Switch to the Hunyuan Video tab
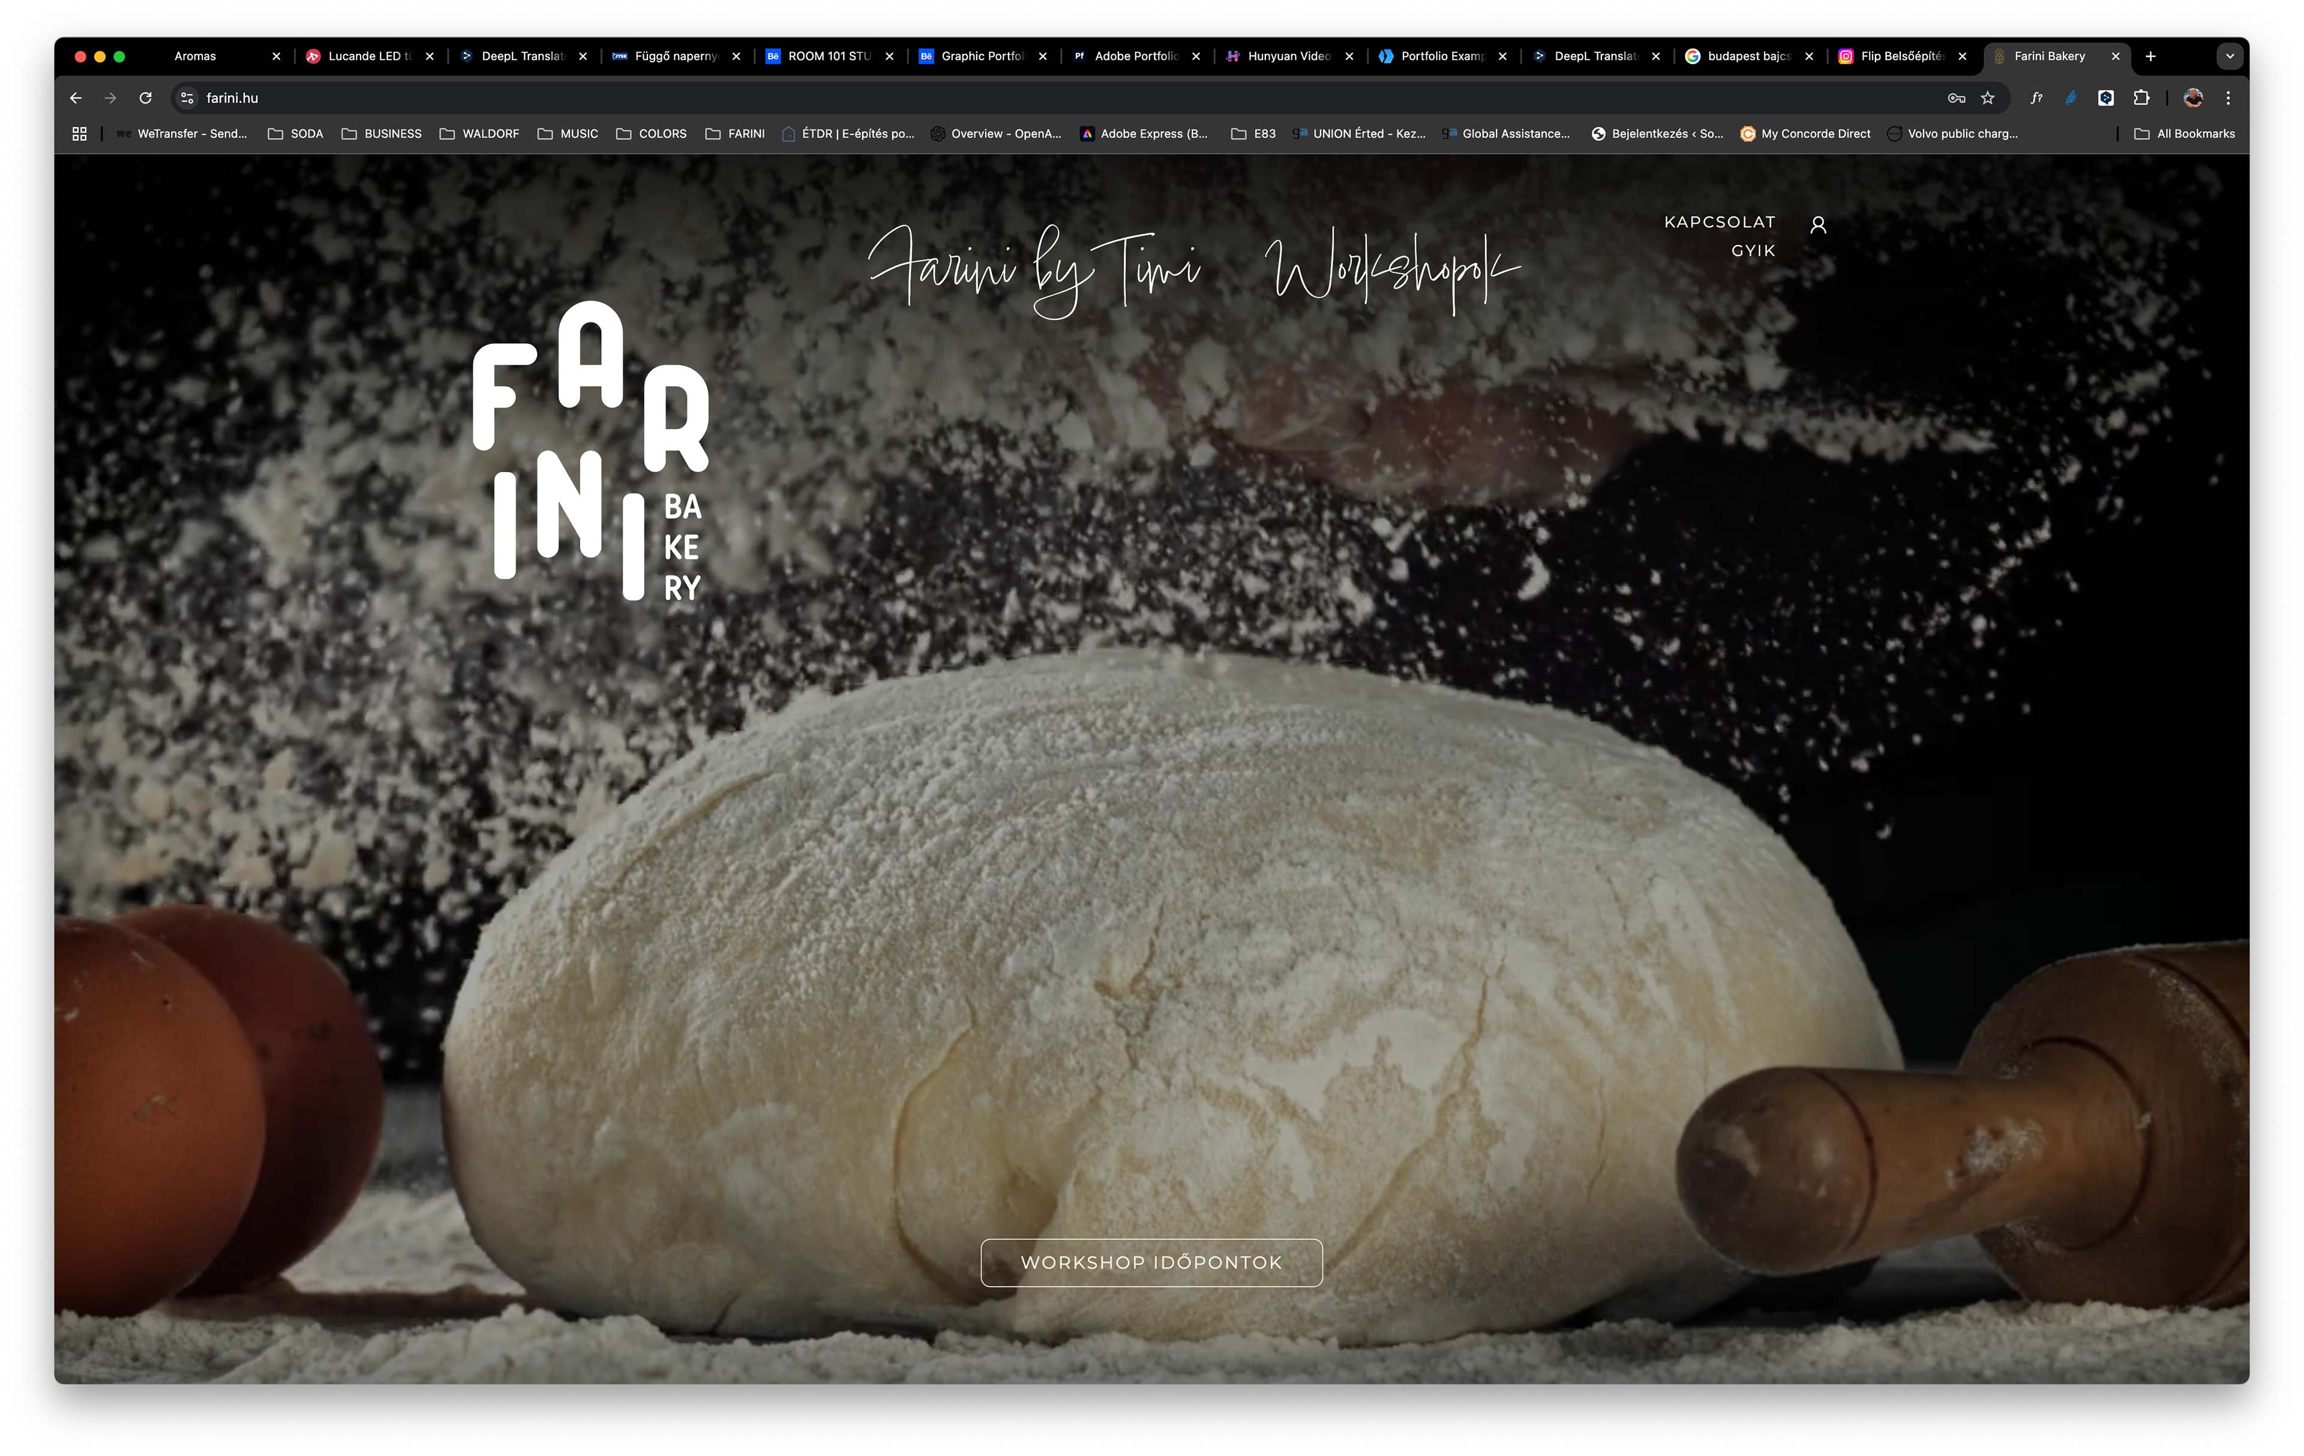 click(x=1287, y=56)
